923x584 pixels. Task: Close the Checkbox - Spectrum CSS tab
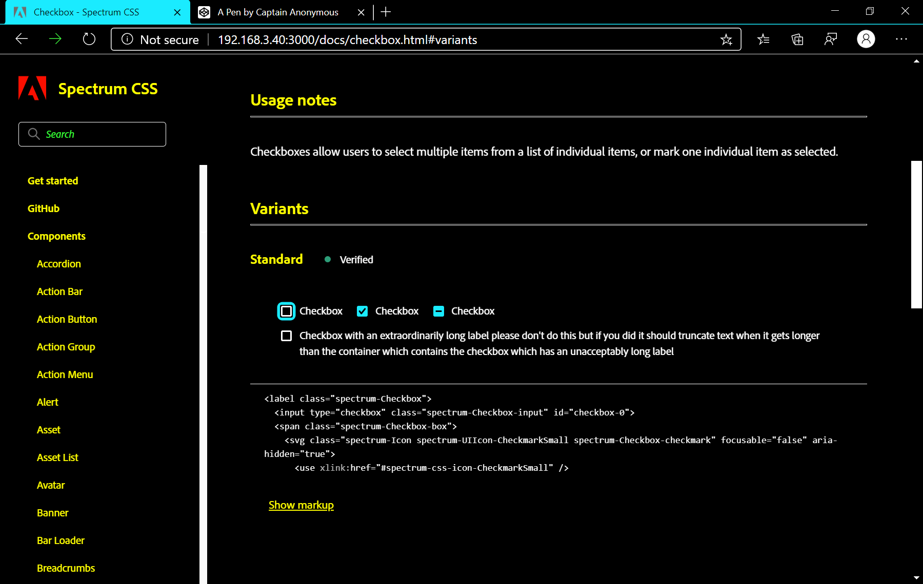177,12
